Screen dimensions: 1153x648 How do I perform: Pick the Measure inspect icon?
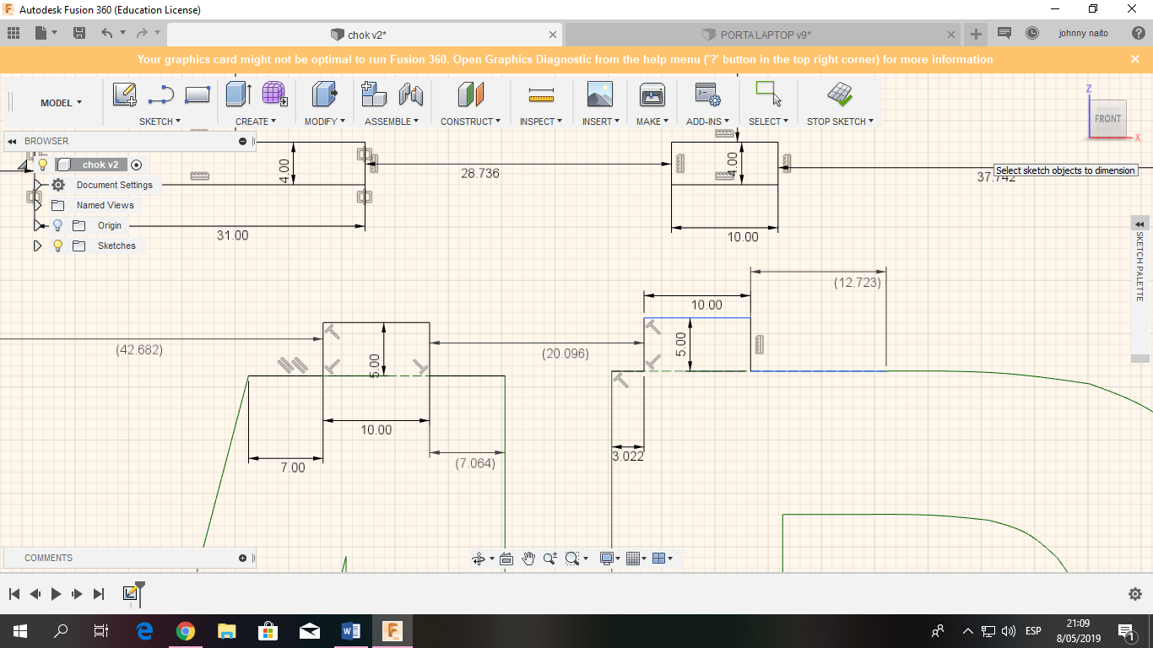tap(541, 94)
